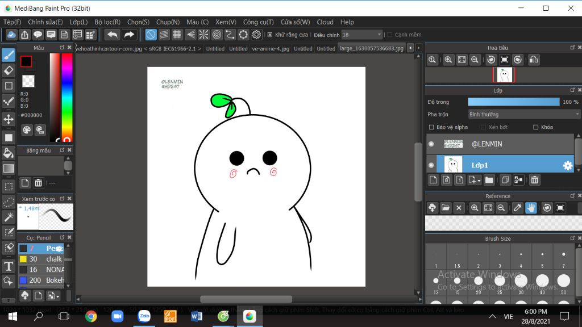Enable Bảo vệ alpha checkbox
The image size is (582, 327).
click(x=431, y=127)
